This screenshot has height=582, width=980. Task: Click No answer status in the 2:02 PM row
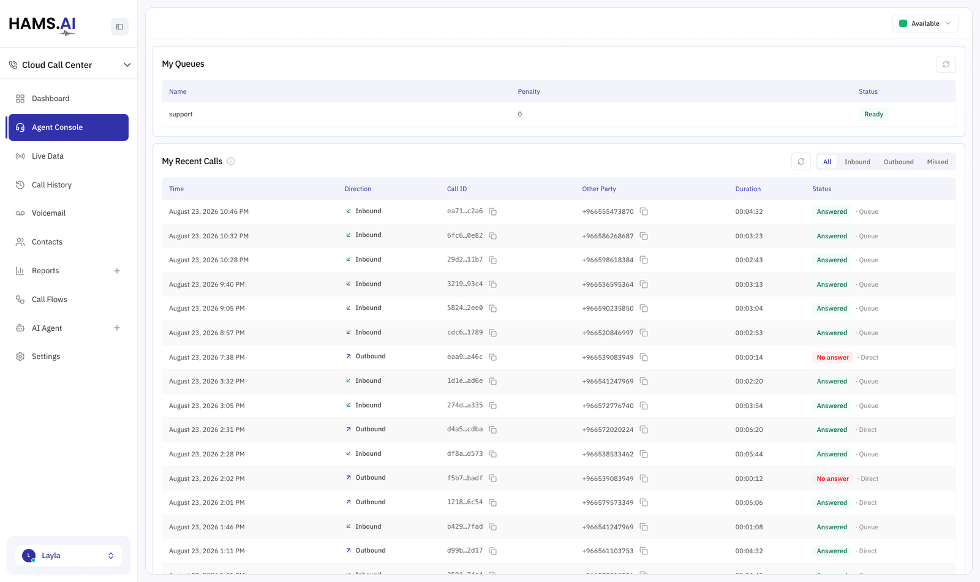coord(832,478)
